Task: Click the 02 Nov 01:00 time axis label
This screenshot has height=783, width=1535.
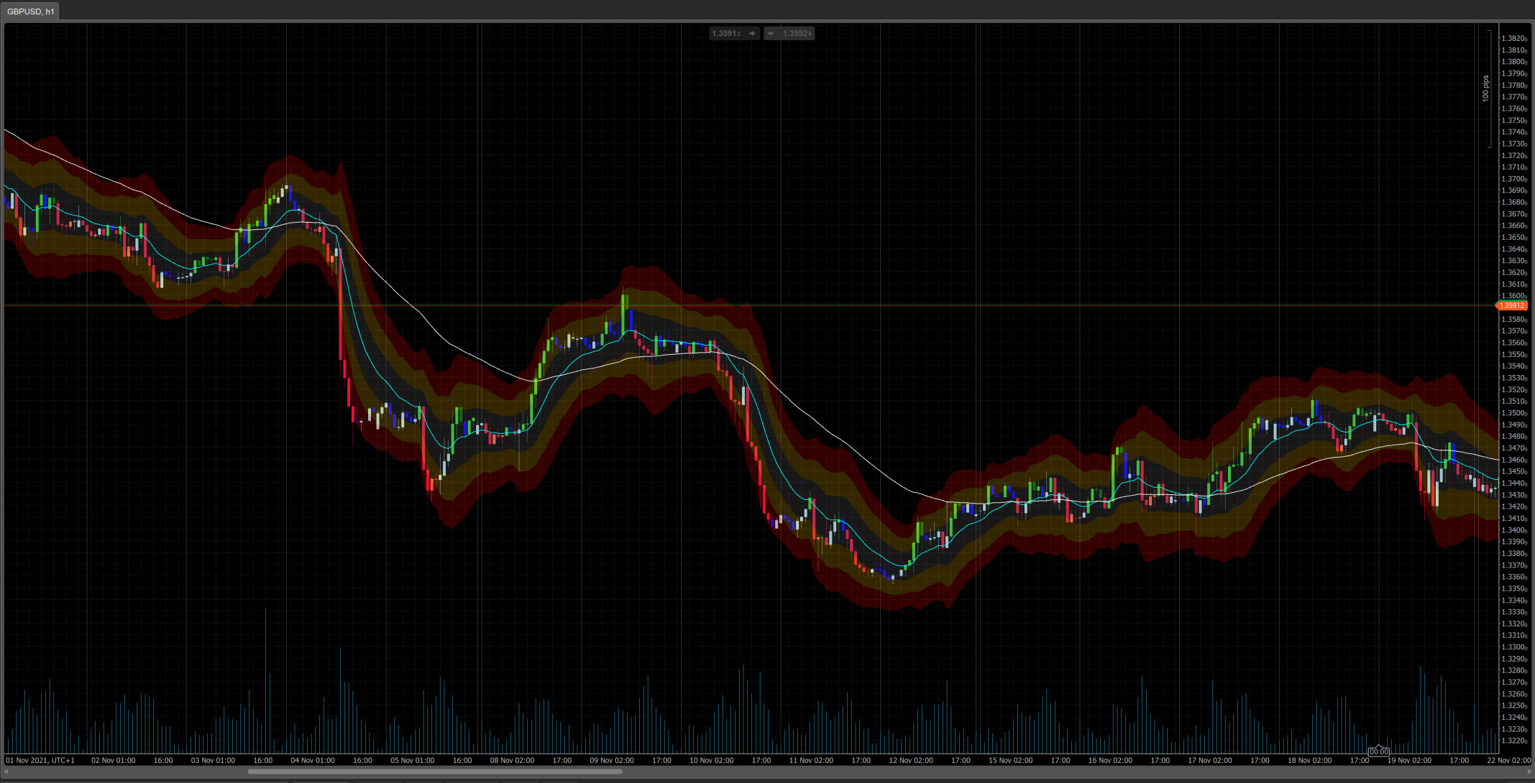Action: (114, 760)
